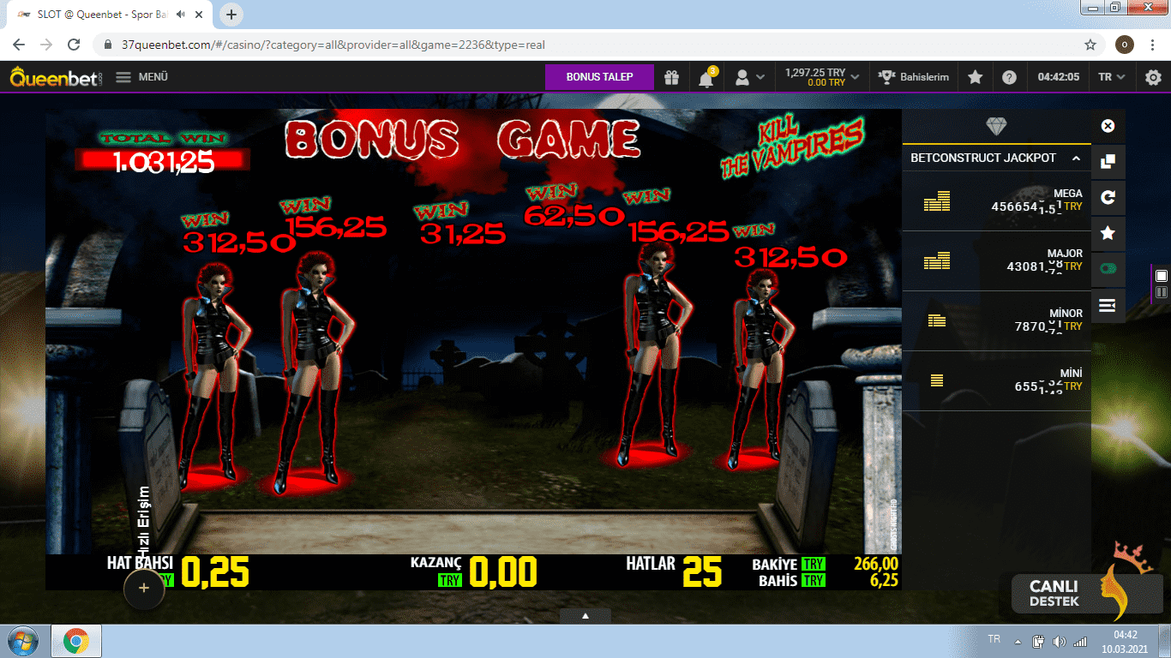The image size is (1171, 658).
Task: Go back in the browser
Action: click(19, 45)
